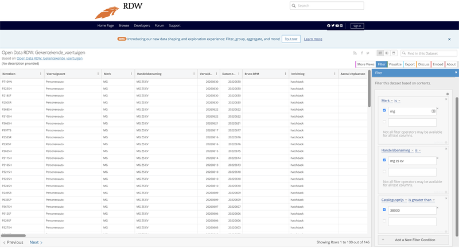Open RDW LinkedIn icon in header
Viewport: 459px width, 248px height.
coord(341,26)
